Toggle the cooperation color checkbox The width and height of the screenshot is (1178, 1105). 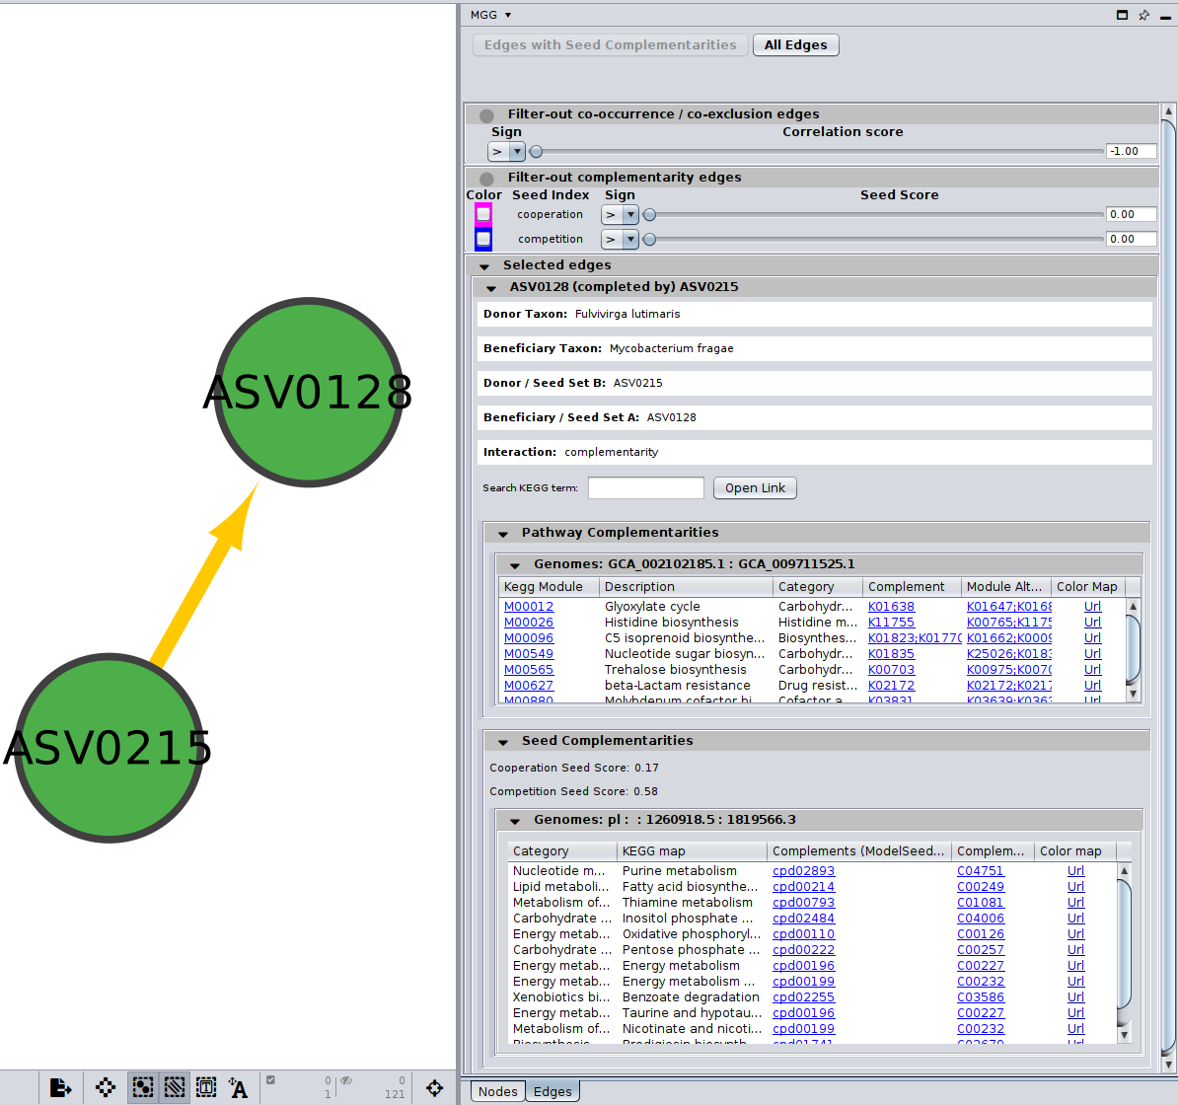483,214
